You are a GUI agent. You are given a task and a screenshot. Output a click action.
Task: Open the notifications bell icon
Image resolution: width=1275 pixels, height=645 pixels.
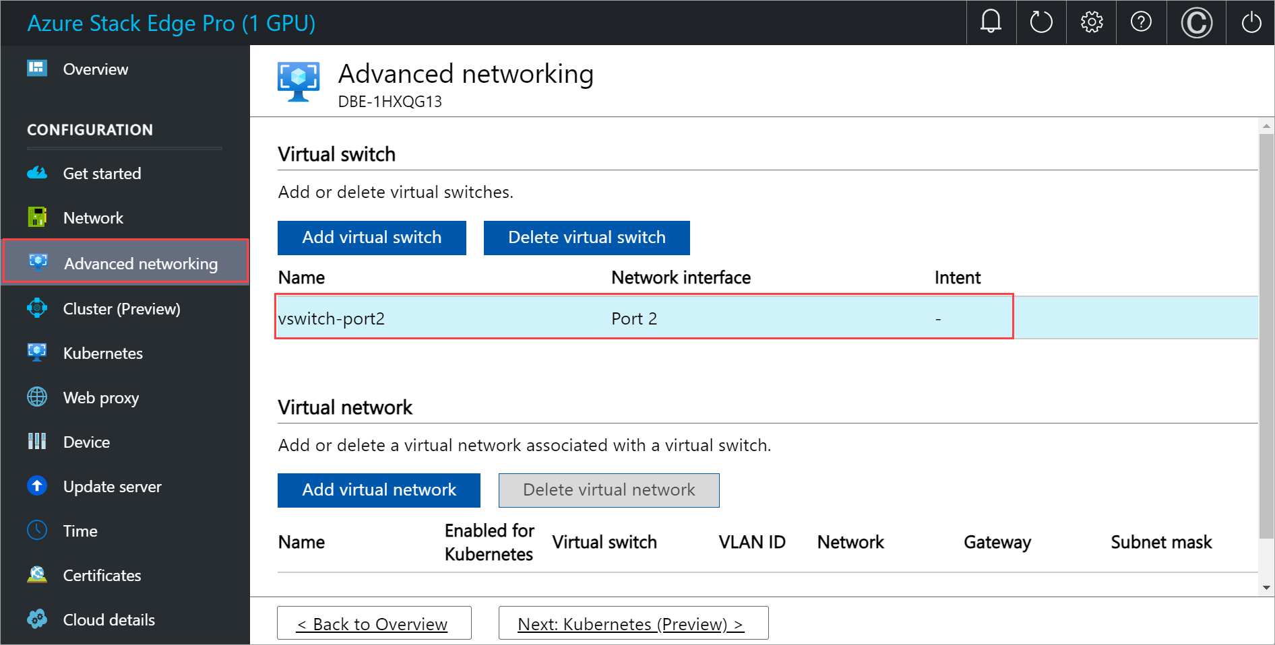[990, 22]
